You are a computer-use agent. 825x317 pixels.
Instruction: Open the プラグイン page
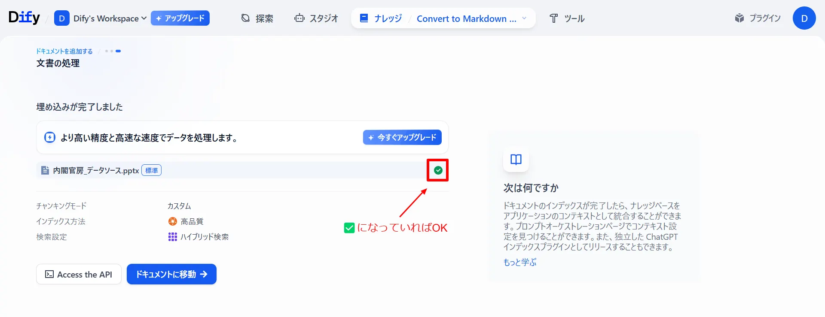coord(758,18)
